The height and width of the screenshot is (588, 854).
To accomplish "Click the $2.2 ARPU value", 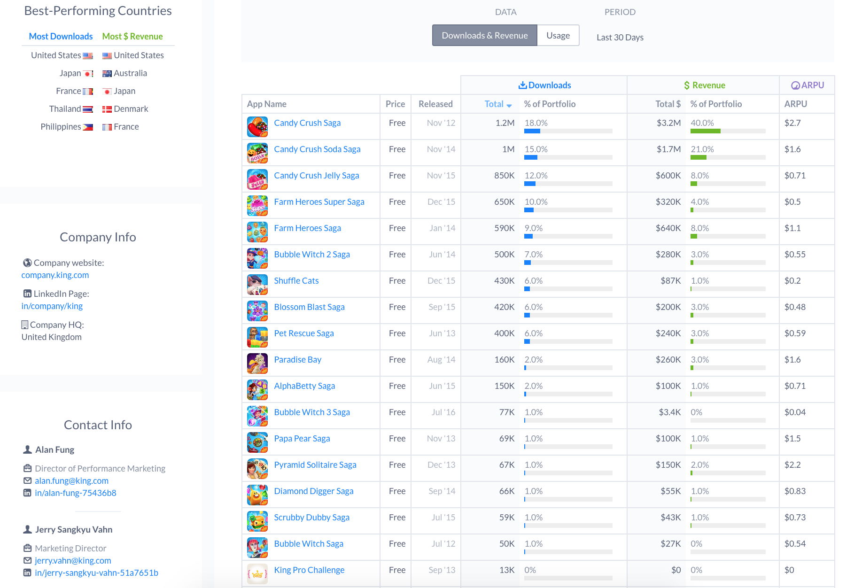I will point(792,464).
